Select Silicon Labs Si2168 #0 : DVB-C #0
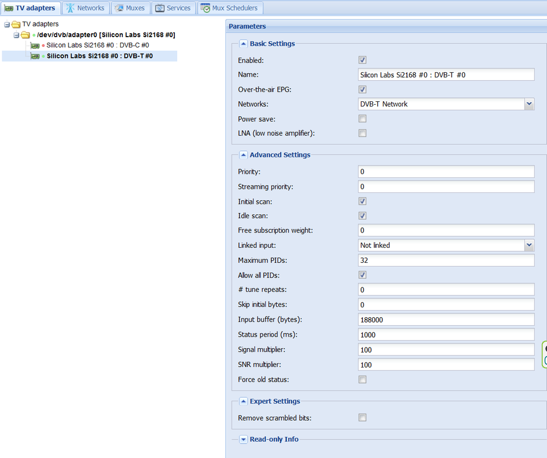Screen dimensions: 547x458 click(98, 45)
